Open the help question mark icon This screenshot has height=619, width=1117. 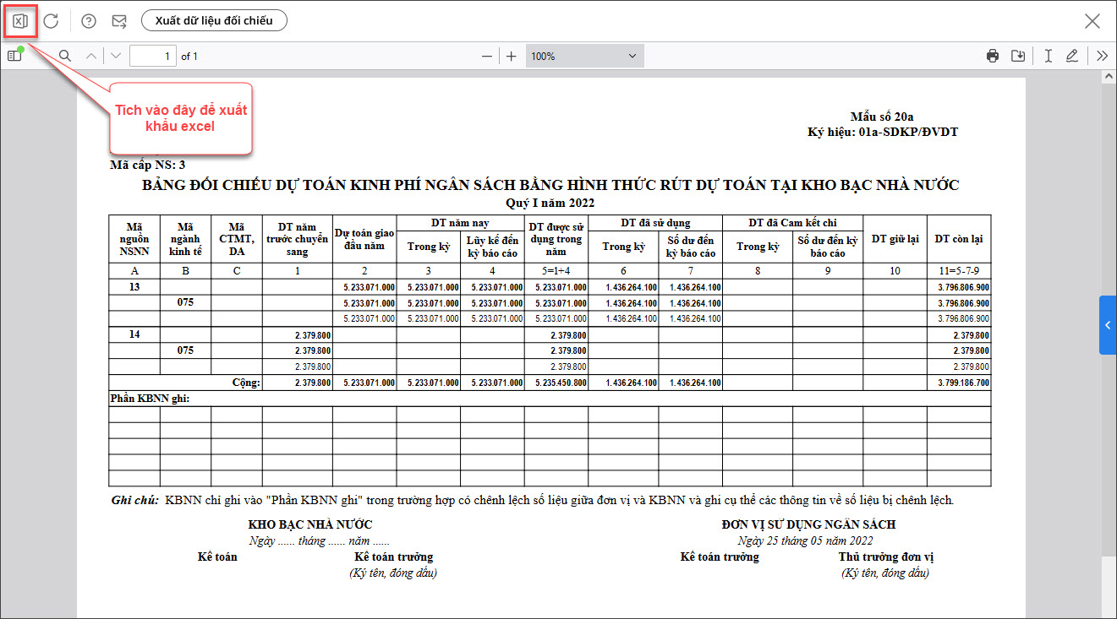coord(89,21)
